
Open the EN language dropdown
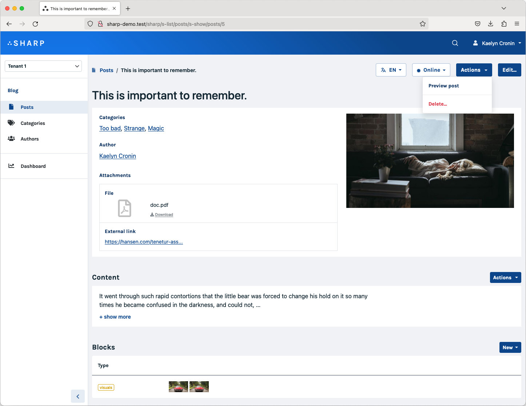tap(391, 70)
